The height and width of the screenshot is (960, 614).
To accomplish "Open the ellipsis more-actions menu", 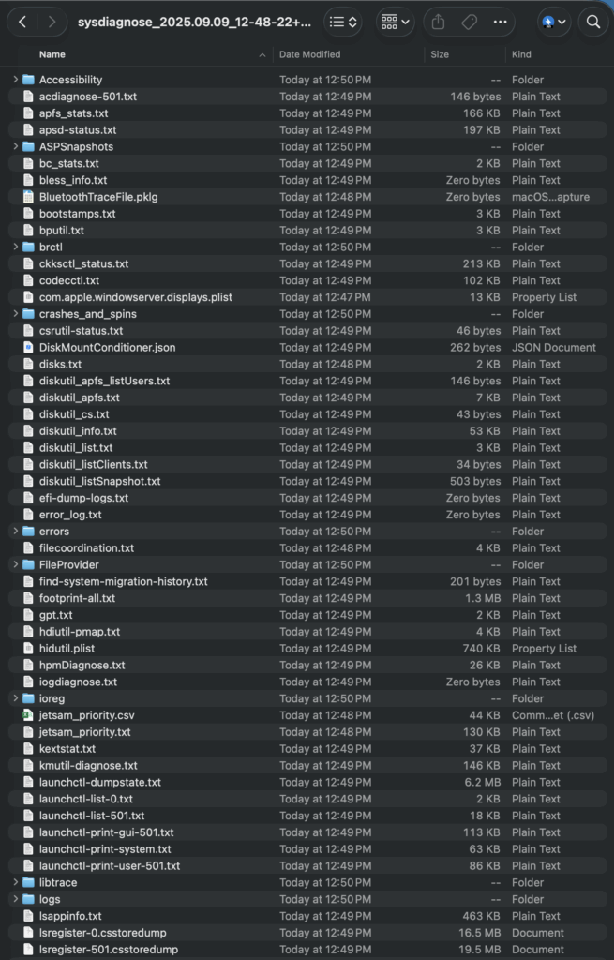I will coord(501,22).
